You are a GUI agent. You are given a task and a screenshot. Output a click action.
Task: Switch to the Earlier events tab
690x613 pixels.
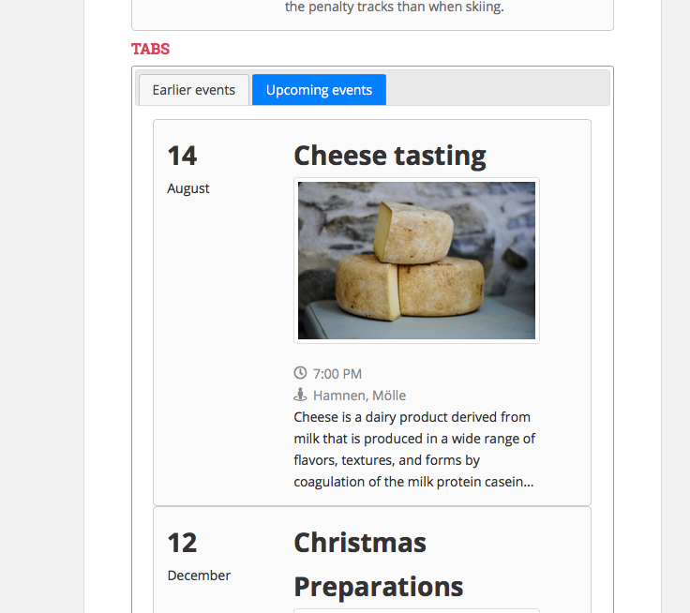pos(194,90)
